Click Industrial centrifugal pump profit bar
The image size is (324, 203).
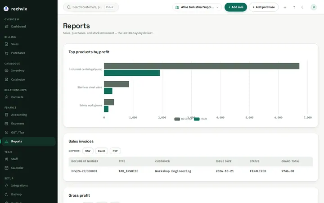[x=132, y=73]
